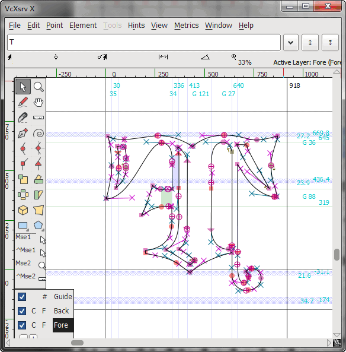
Task: Click the next word list button
Action: pyautogui.click(x=330, y=42)
